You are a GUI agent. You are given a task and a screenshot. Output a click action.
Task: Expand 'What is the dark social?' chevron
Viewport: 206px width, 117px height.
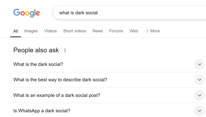(x=199, y=64)
